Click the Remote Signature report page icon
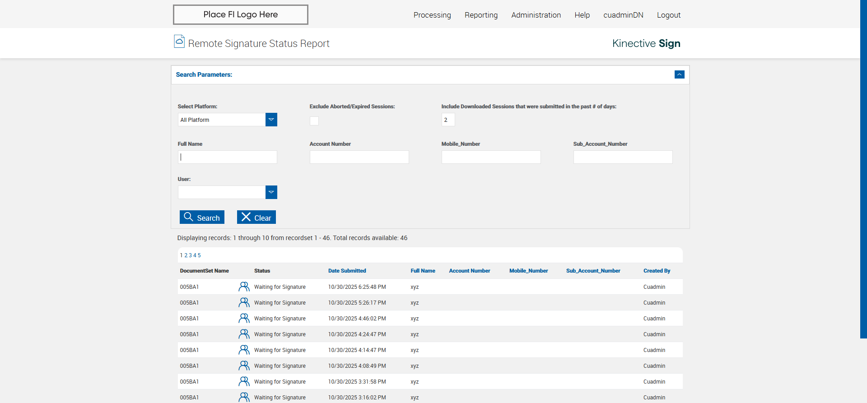Image resolution: width=867 pixels, height=403 pixels. pyautogui.click(x=179, y=42)
